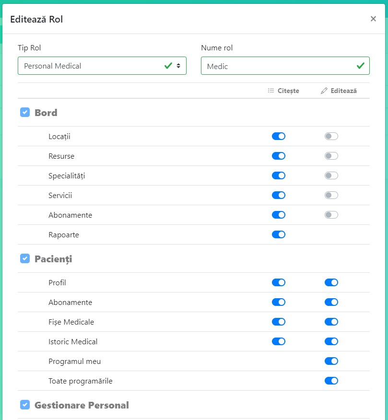The image size is (388, 420).
Task: Uncheck the Gestionare Personal checkbox
Action: 25,405
